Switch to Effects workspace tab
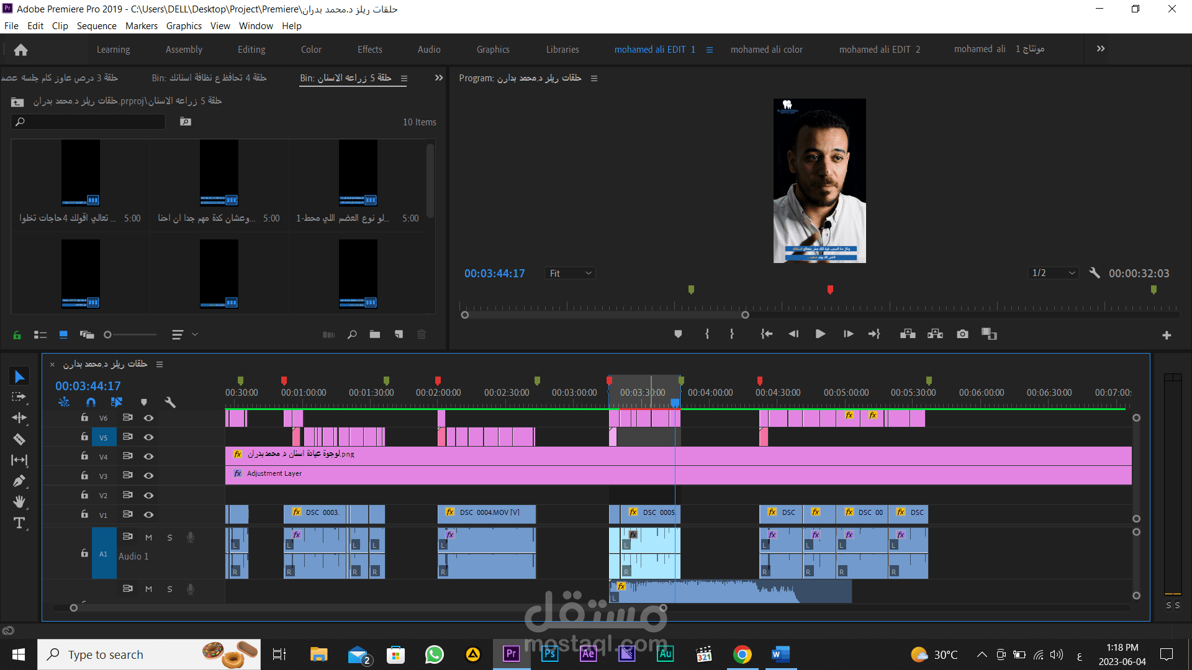Image resolution: width=1192 pixels, height=670 pixels. coord(369,50)
